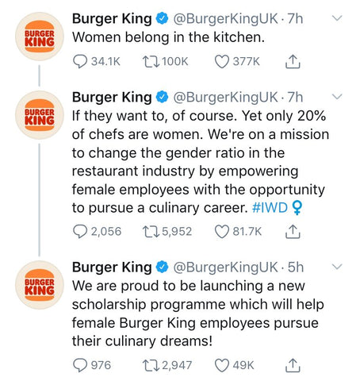Image resolution: width=356 pixels, height=381 pixels.
Task: Share the '20% of chefs are women' tweet
Action: pos(293,232)
